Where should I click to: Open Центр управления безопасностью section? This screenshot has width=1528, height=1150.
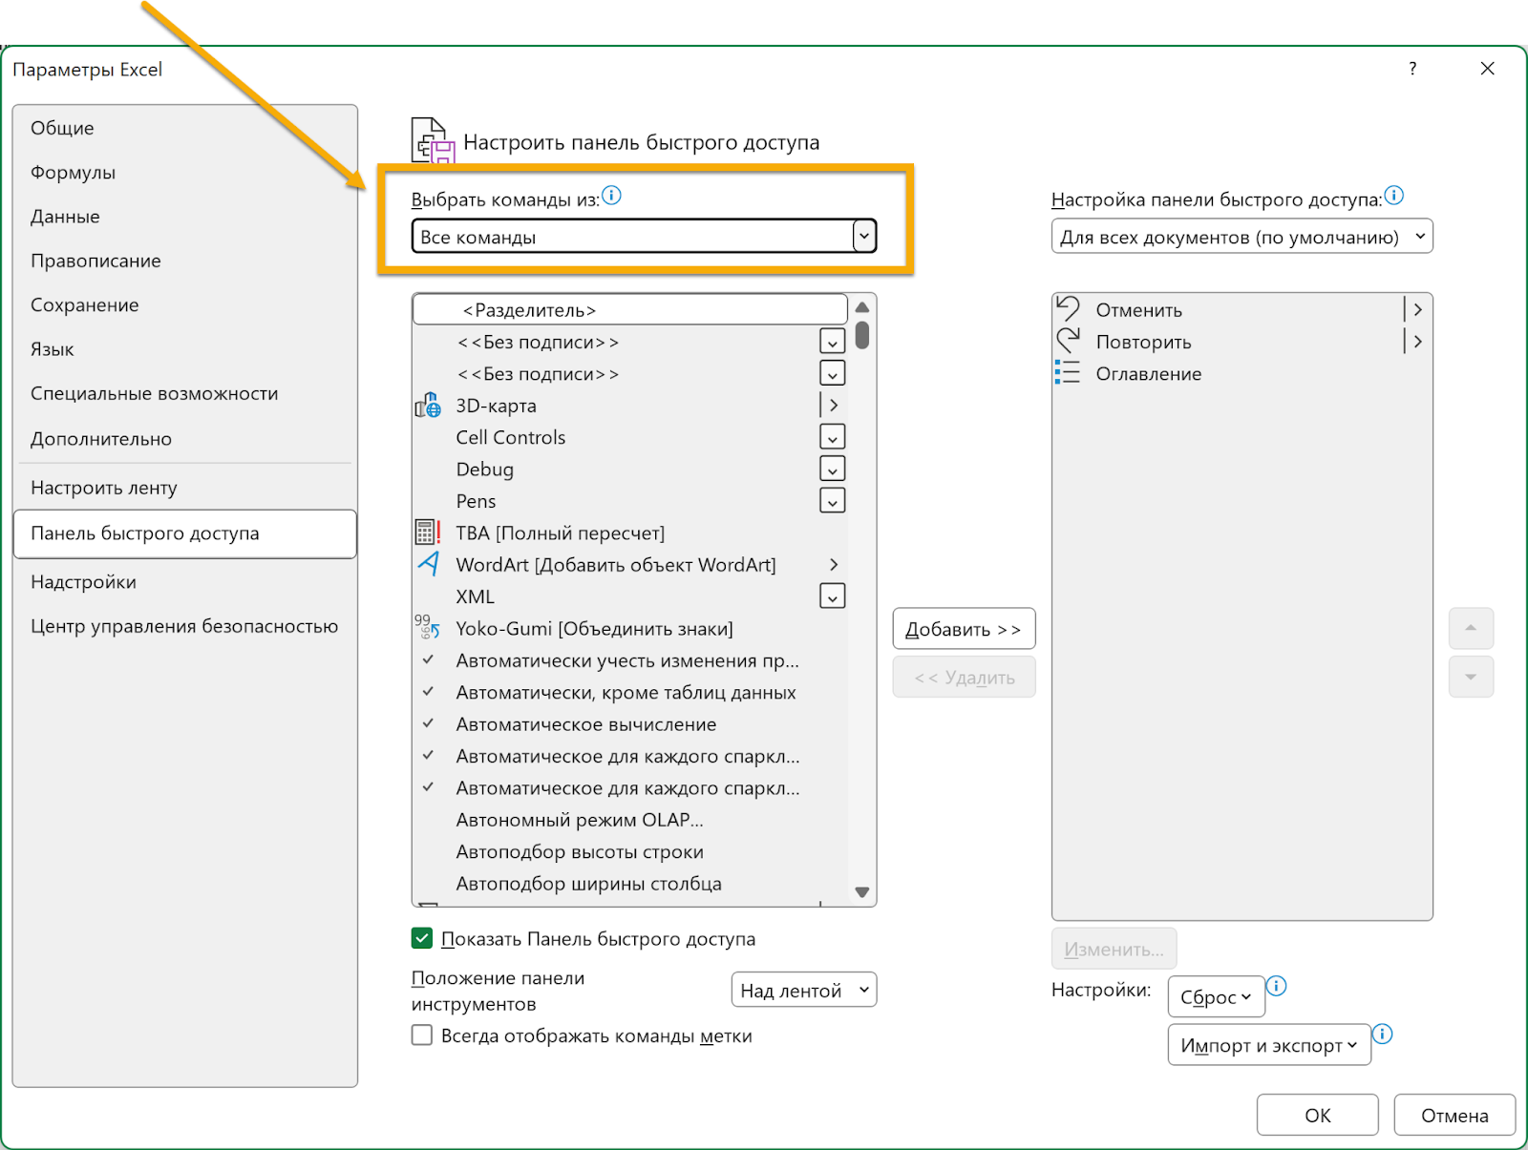tap(185, 626)
